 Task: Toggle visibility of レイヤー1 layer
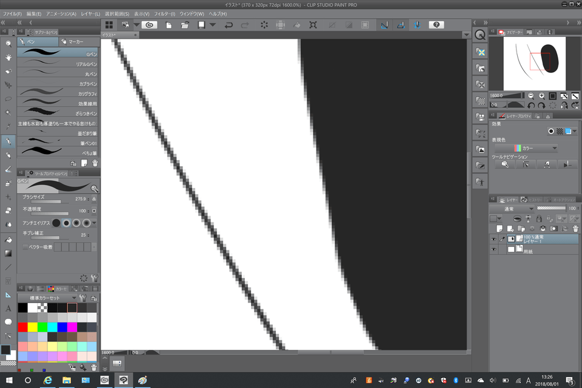493,239
